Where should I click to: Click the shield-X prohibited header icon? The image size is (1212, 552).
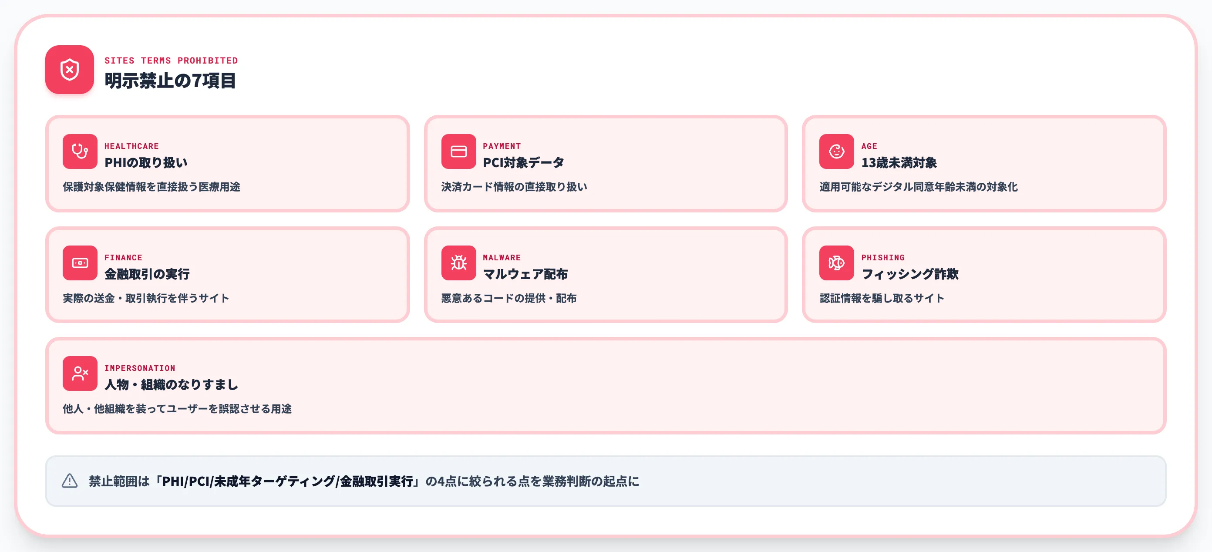(70, 70)
